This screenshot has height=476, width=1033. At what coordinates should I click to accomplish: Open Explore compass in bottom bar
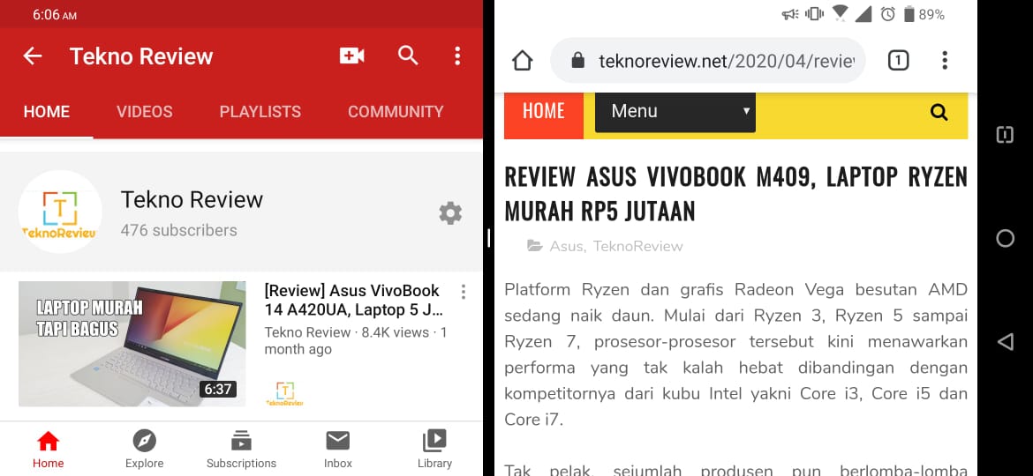144,450
